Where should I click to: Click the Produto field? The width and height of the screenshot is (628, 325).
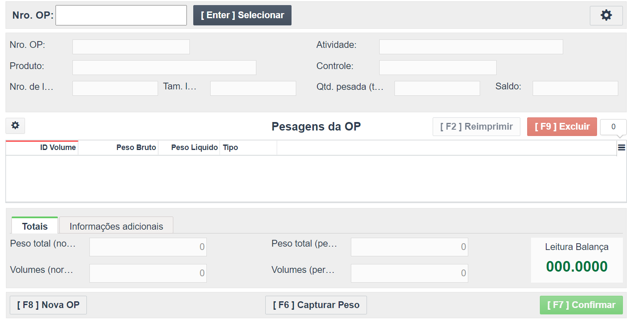pos(164,67)
